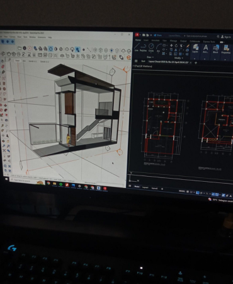Screen dimensions: 233x284
Task: Toggle MODEL space button in AutoCAD status bar
Action: [x=182, y=191]
